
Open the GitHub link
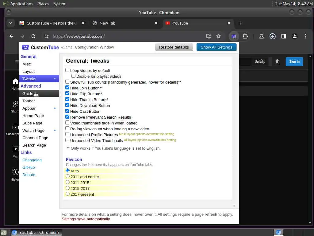(29, 167)
